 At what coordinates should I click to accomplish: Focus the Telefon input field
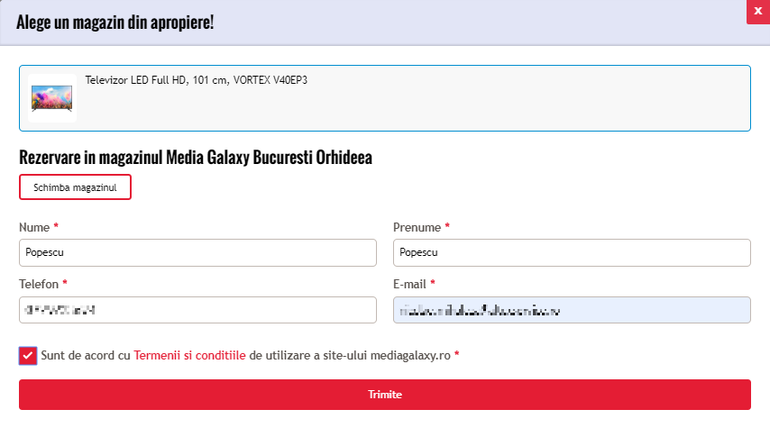coord(197,310)
